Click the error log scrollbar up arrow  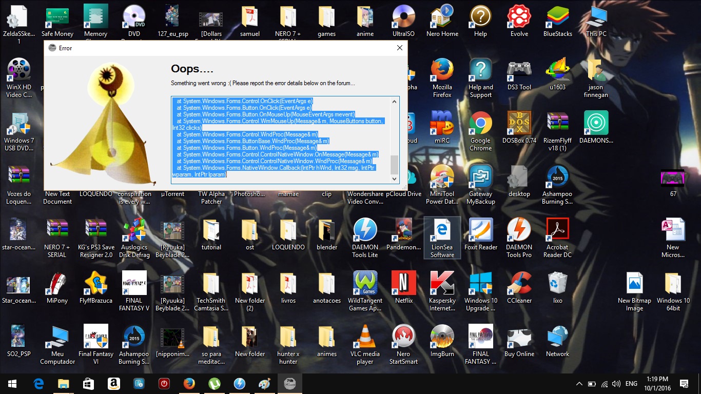point(395,102)
